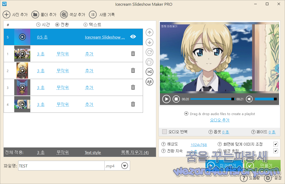This screenshot has width=285, height=184.
Task: Select the intro slide thumbnail
Action: [x=22, y=37]
